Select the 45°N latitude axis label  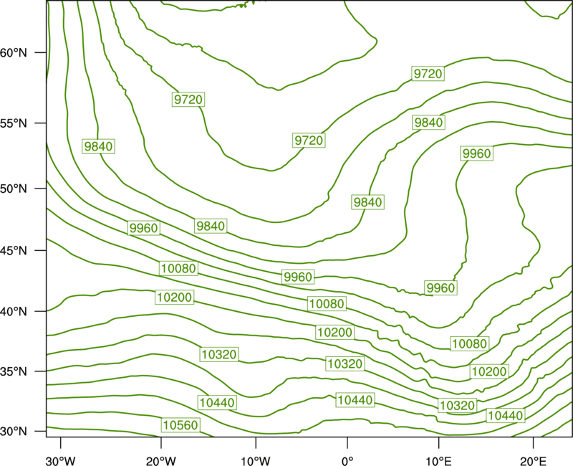pos(14,250)
